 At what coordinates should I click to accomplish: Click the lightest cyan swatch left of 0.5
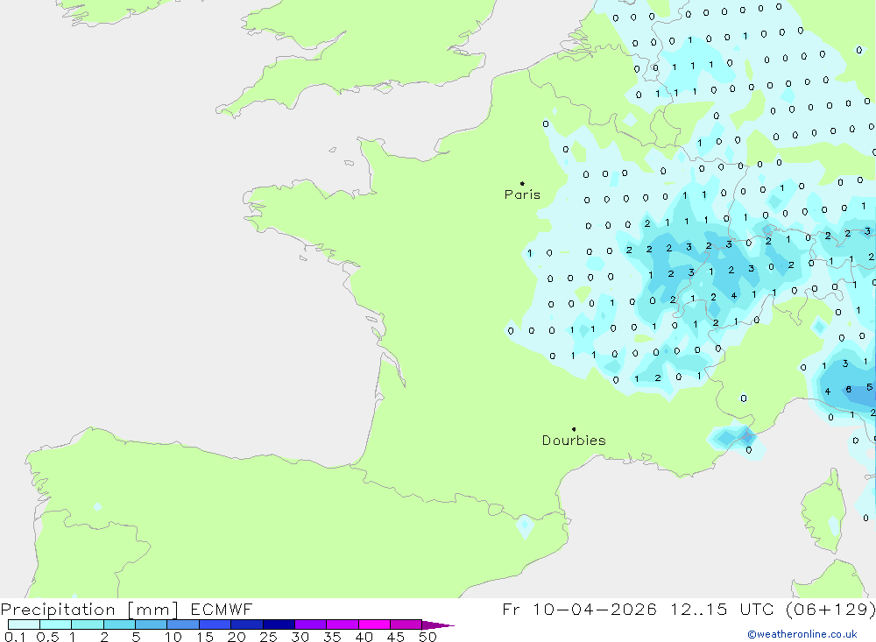[x=24, y=624]
